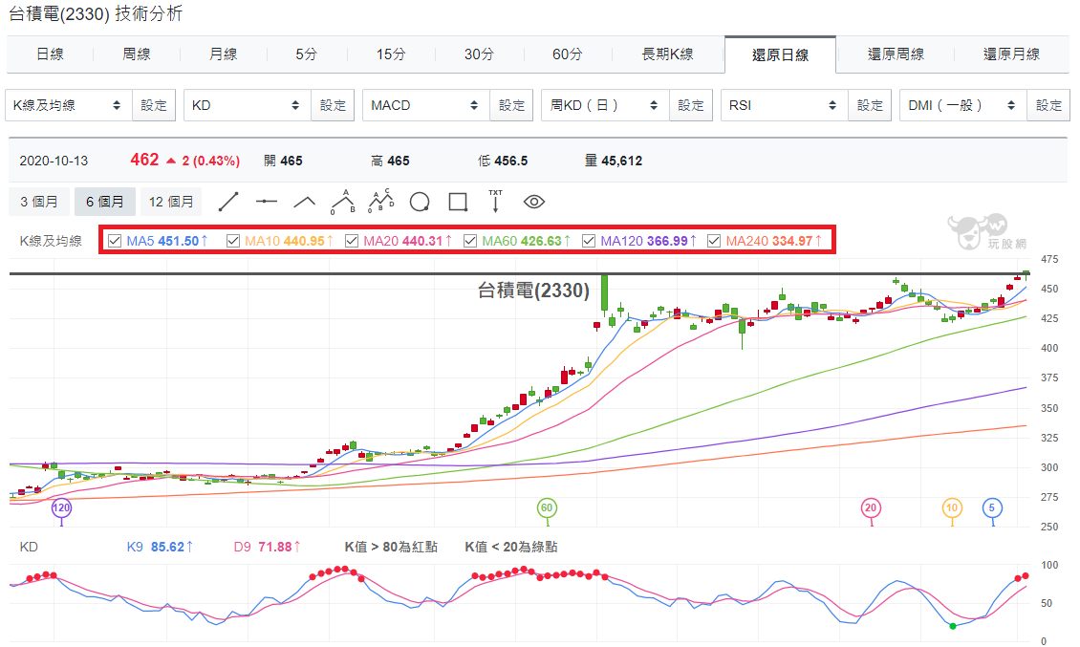
Task: Click the MA5 451.50 value label
Action: click(167, 241)
